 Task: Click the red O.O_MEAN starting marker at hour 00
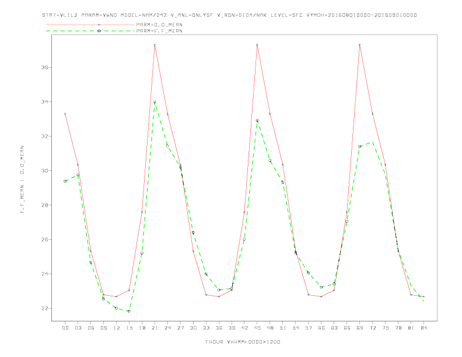point(65,114)
